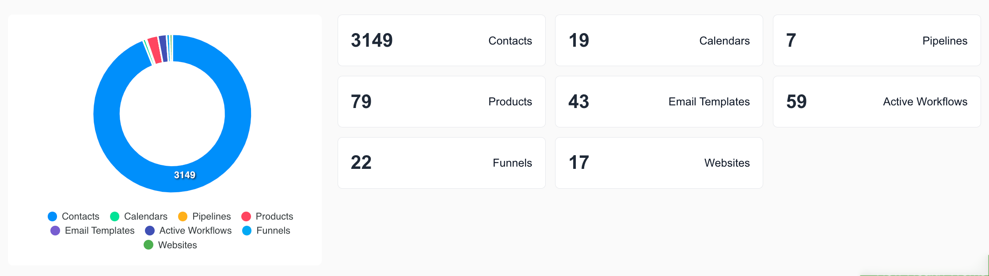Select the 43 Email Templates card
989x276 pixels.
tap(659, 102)
